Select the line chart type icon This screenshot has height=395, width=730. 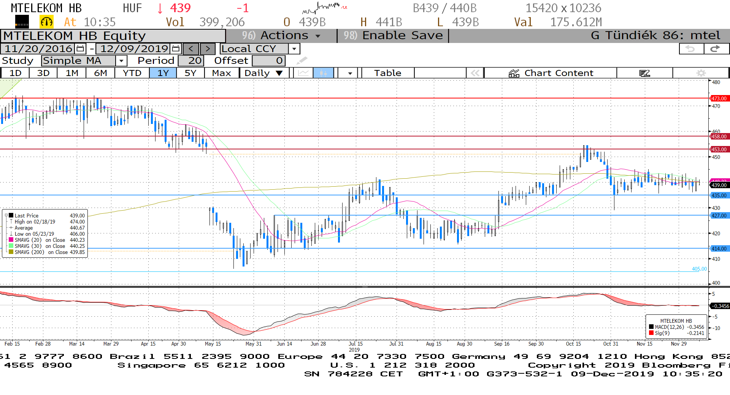pos(303,73)
